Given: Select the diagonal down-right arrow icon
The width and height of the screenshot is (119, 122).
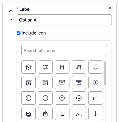Looking at the screenshot, I should 62,113.
